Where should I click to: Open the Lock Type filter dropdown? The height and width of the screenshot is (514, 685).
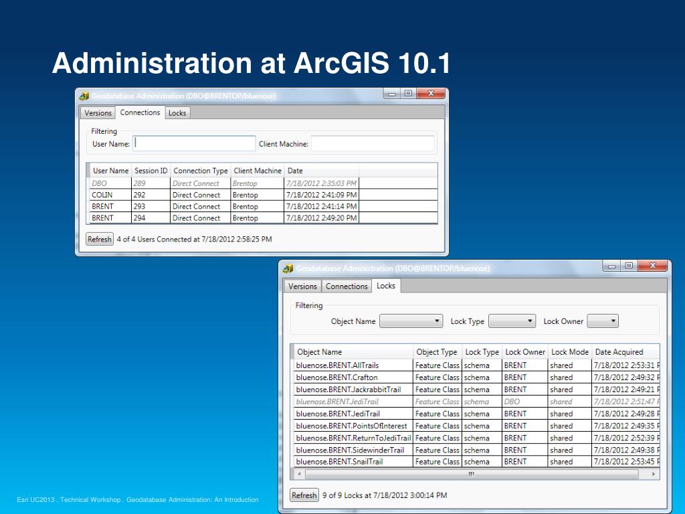tap(512, 321)
